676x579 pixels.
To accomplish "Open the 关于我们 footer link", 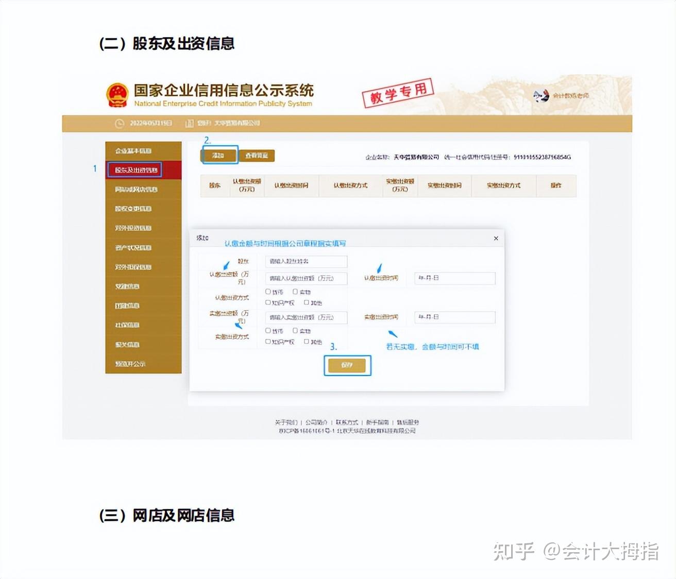I will (x=286, y=422).
